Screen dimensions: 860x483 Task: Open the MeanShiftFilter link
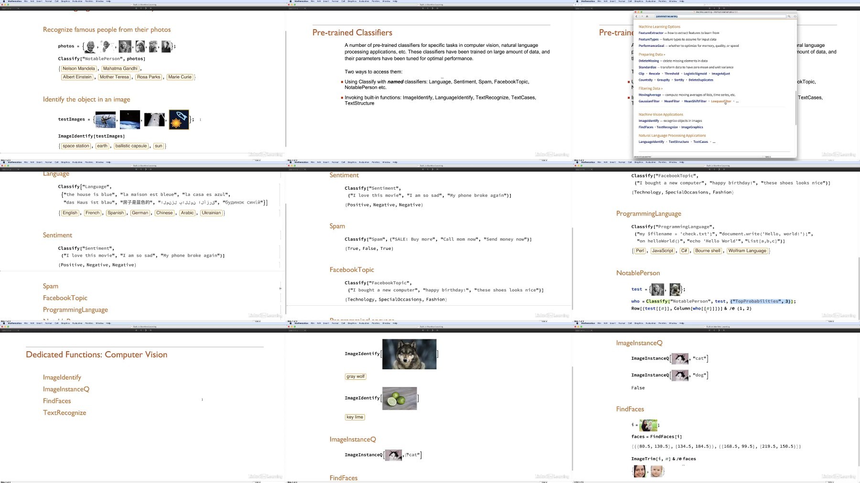point(695,101)
